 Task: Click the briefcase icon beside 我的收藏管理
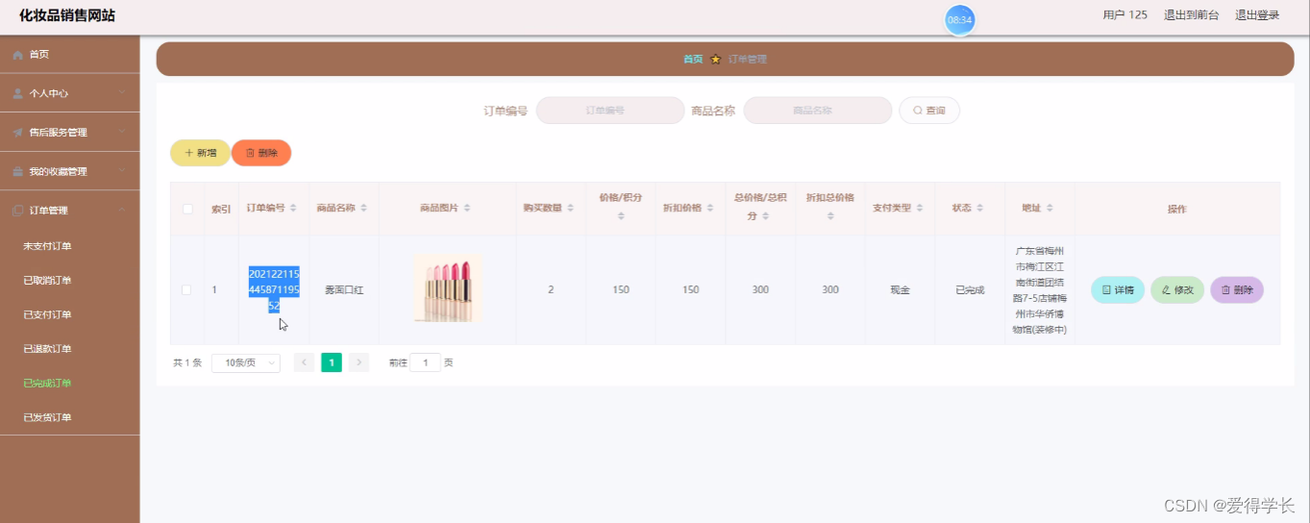pos(17,171)
